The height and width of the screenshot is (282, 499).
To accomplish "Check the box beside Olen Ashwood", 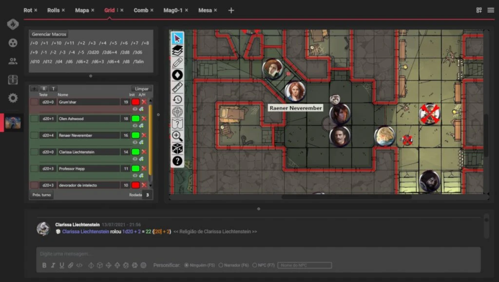I will click(x=35, y=119).
